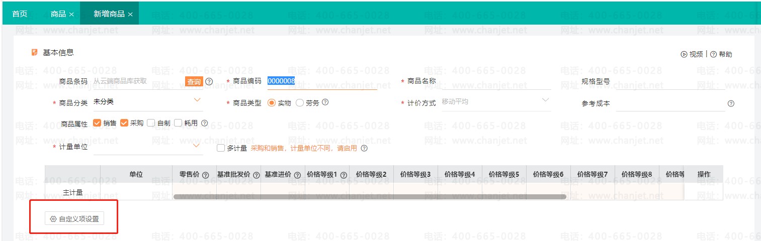This screenshot has height=241, width=761.
Task: Click the 查询 barcode button
Action: point(194,81)
